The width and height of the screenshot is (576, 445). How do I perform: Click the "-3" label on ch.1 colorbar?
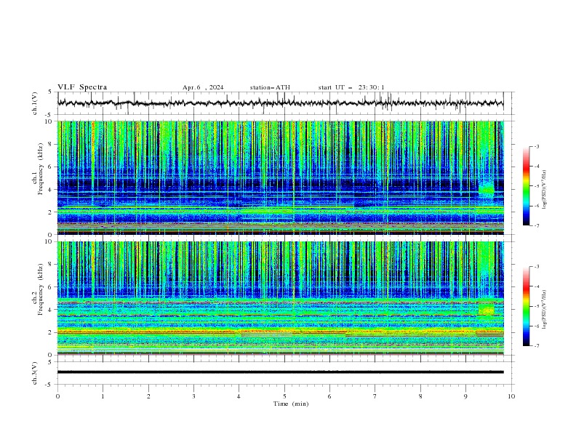(536, 146)
